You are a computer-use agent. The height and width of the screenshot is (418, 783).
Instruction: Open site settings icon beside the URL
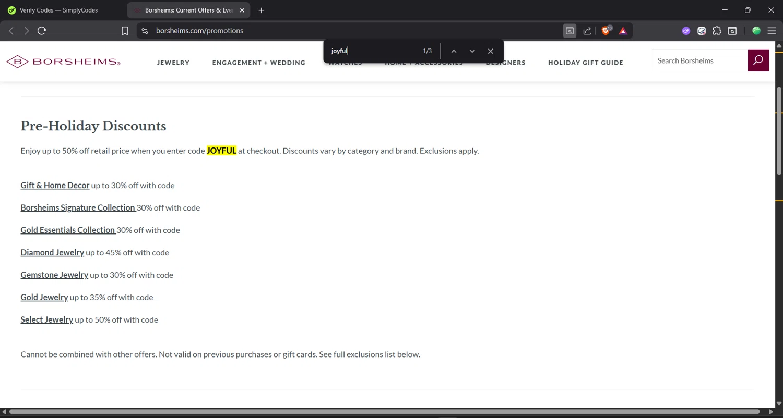click(145, 31)
